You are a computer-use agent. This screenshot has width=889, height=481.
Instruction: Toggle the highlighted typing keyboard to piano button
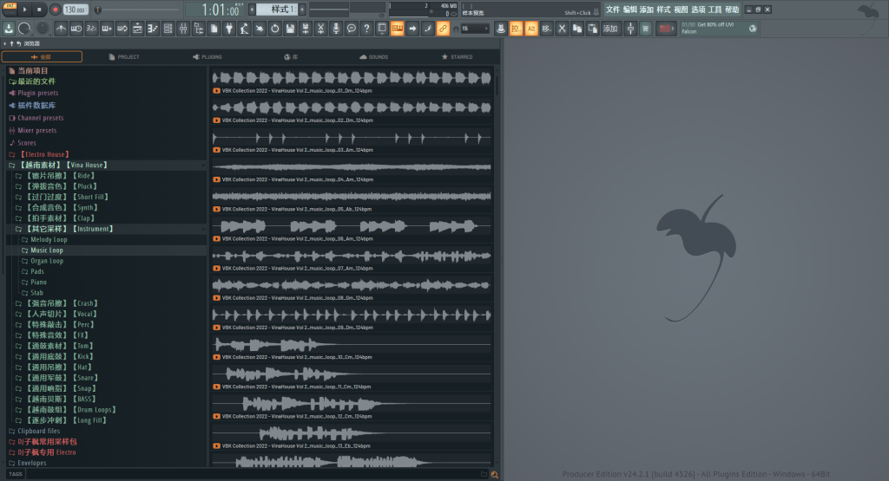398,29
